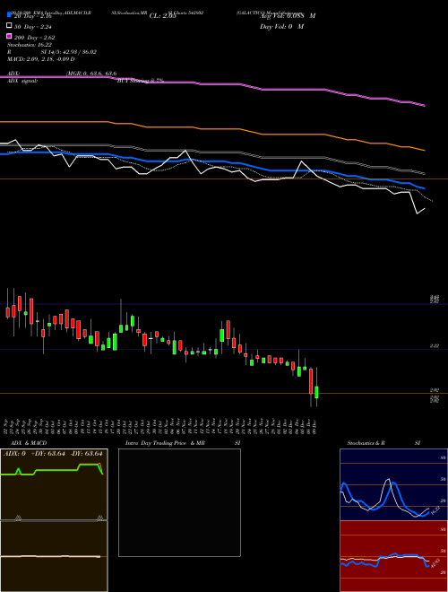Click the blue Stochastics indicator panel
This screenshot has width=448, height=592.
point(393,484)
